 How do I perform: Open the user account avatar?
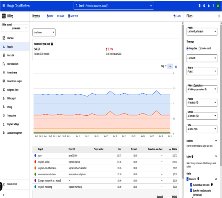218,6
